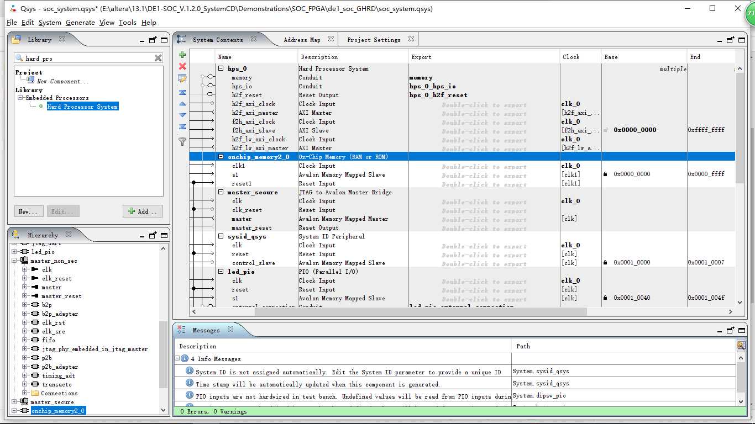This screenshot has width=755, height=424.
Task: Maximize the Library panel
Action: tap(164, 40)
